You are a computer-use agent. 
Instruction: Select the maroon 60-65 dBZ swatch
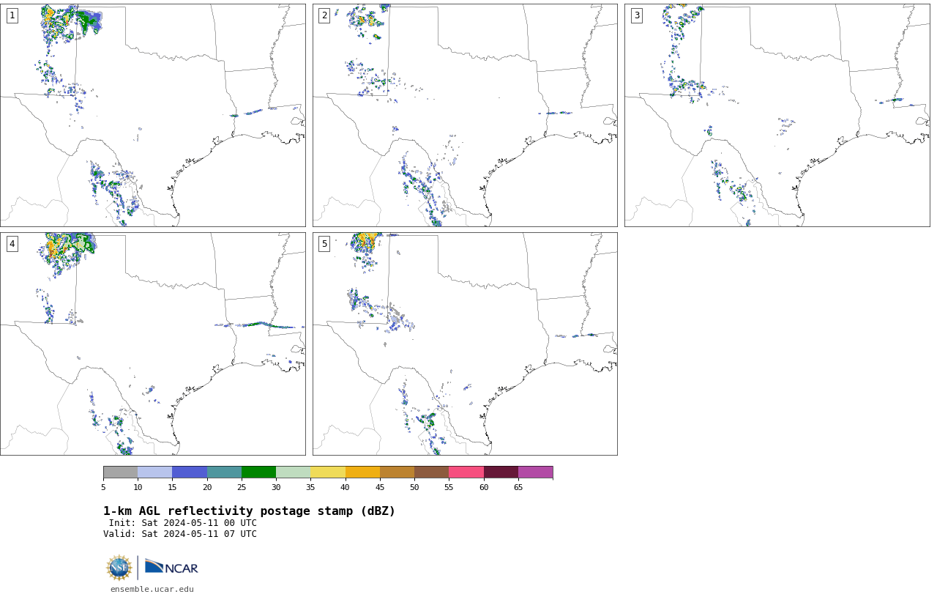501,472
